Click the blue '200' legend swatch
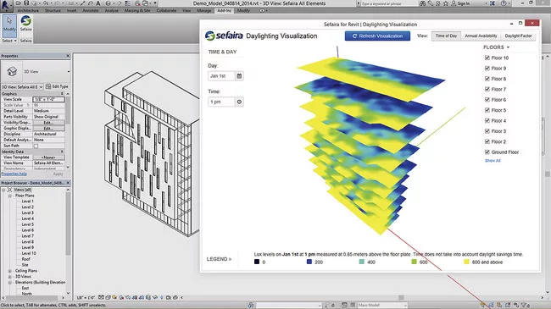 click(309, 262)
